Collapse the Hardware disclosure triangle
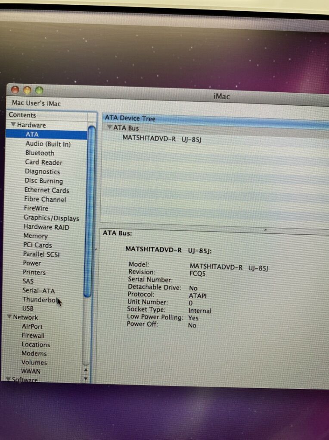The image size is (329, 440). point(14,125)
